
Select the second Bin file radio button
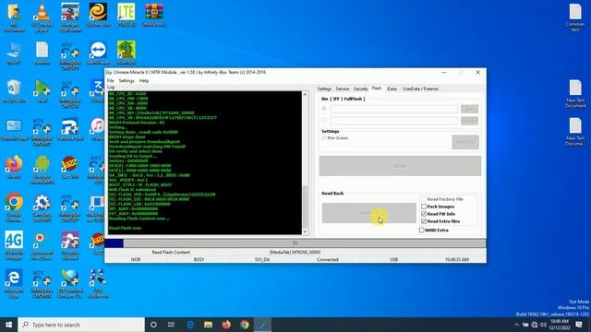point(324,121)
